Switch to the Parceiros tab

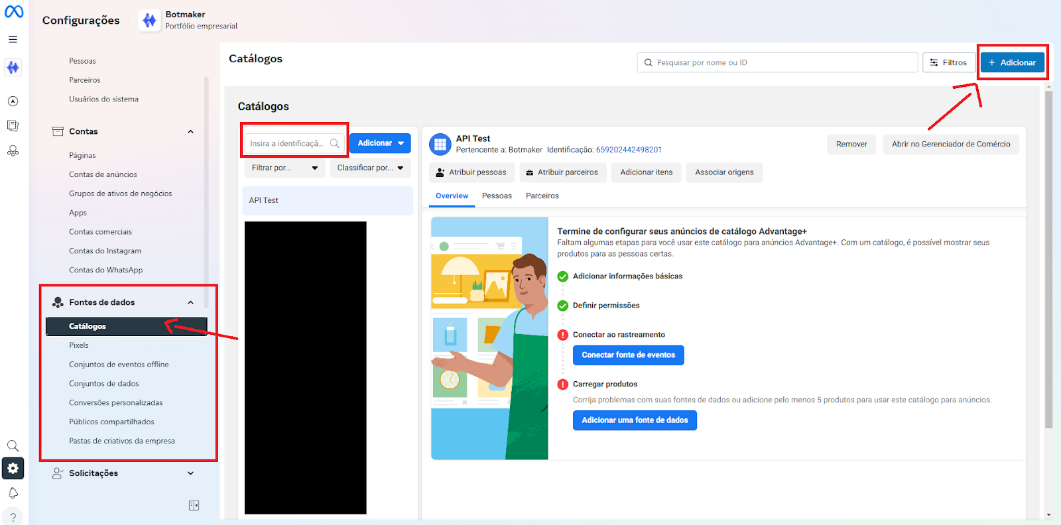tap(542, 196)
